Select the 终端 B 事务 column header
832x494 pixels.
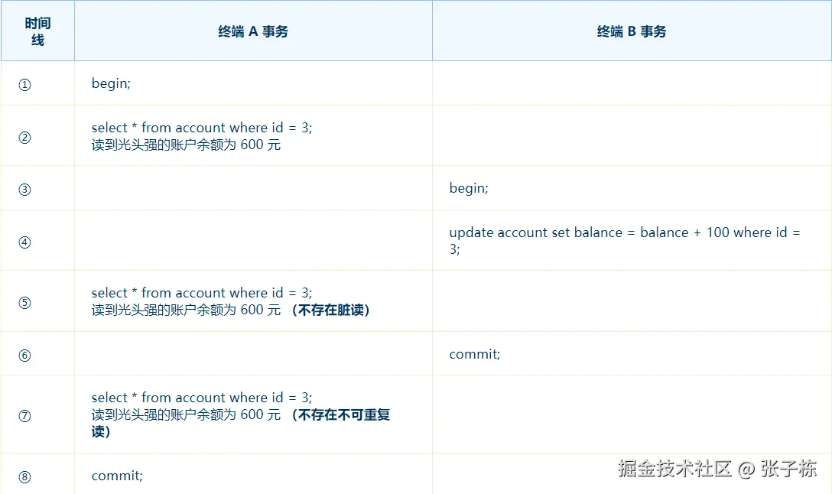632,31
